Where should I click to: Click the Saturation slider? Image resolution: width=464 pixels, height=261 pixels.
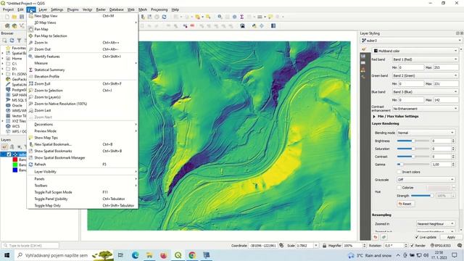(x=413, y=149)
